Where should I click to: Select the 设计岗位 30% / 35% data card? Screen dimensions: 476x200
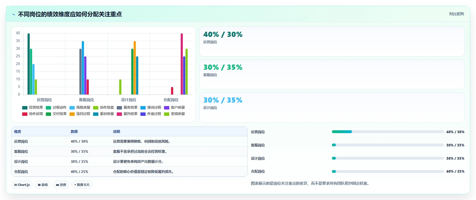click(x=332, y=107)
